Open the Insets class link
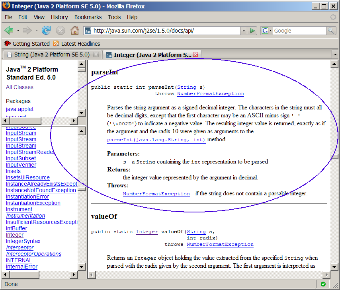 tap(13, 171)
